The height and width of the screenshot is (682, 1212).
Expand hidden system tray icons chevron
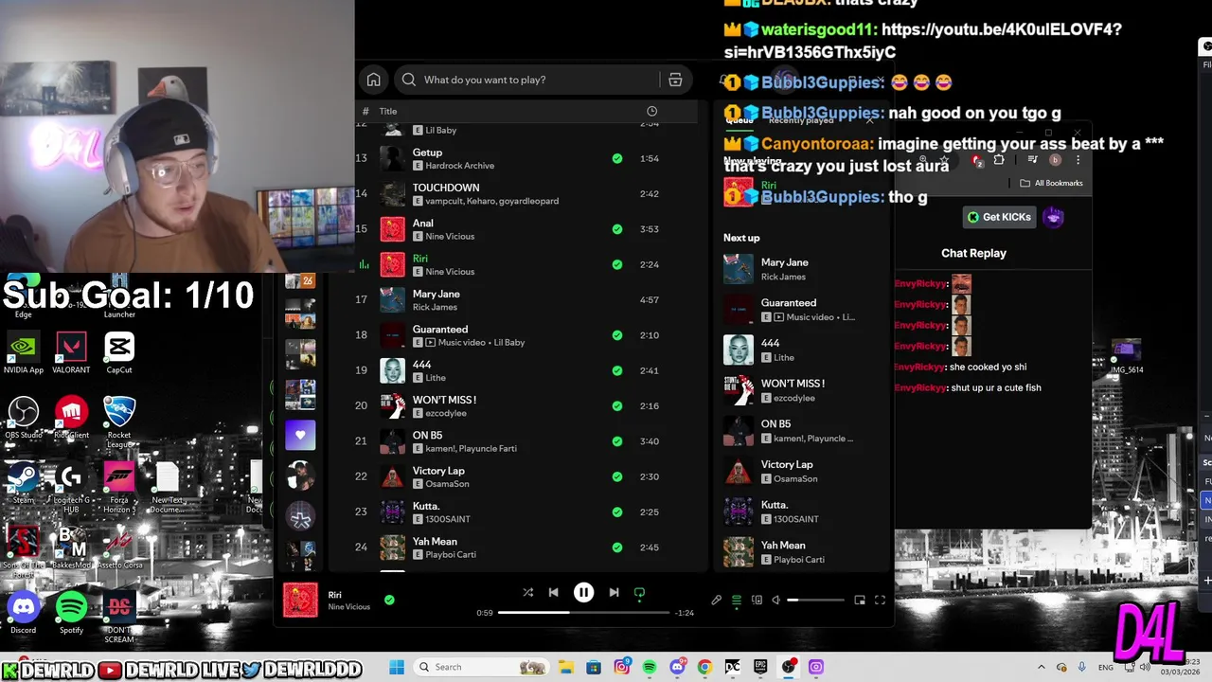(1042, 667)
